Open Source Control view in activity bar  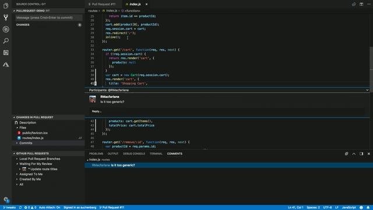point(6,17)
